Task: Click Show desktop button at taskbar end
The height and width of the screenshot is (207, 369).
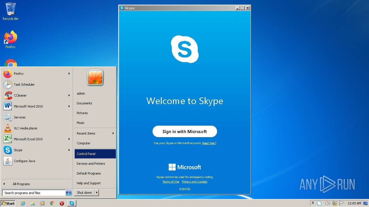Action: (x=366, y=203)
